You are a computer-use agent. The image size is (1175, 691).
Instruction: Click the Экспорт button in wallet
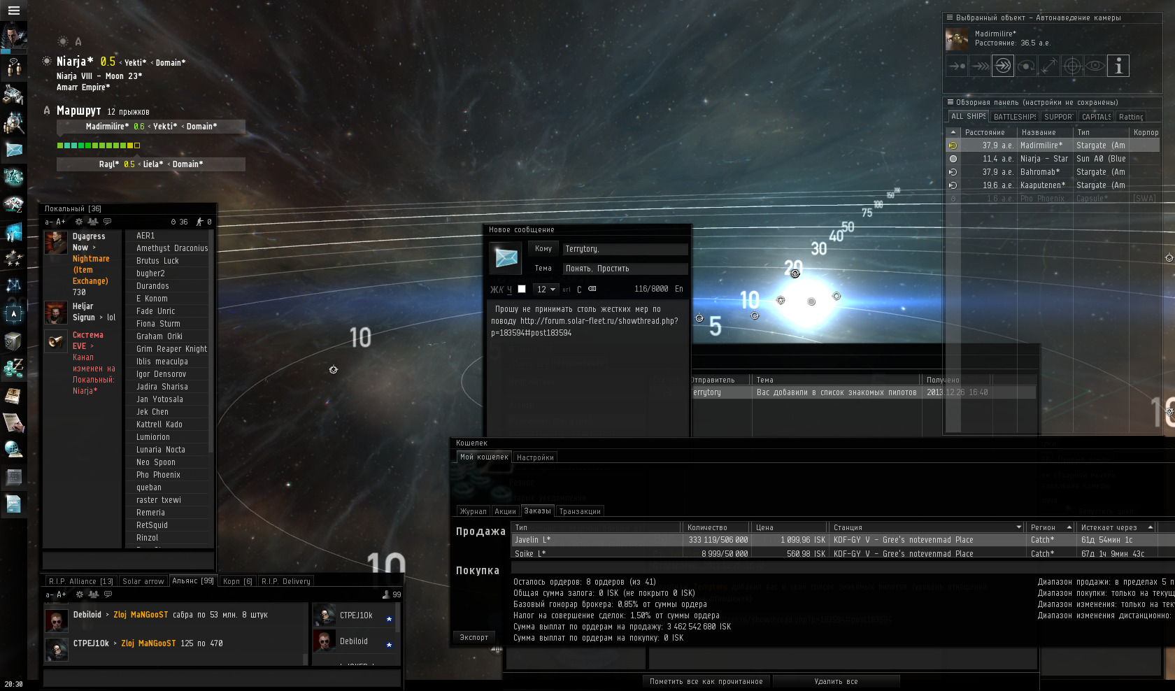[x=474, y=637]
